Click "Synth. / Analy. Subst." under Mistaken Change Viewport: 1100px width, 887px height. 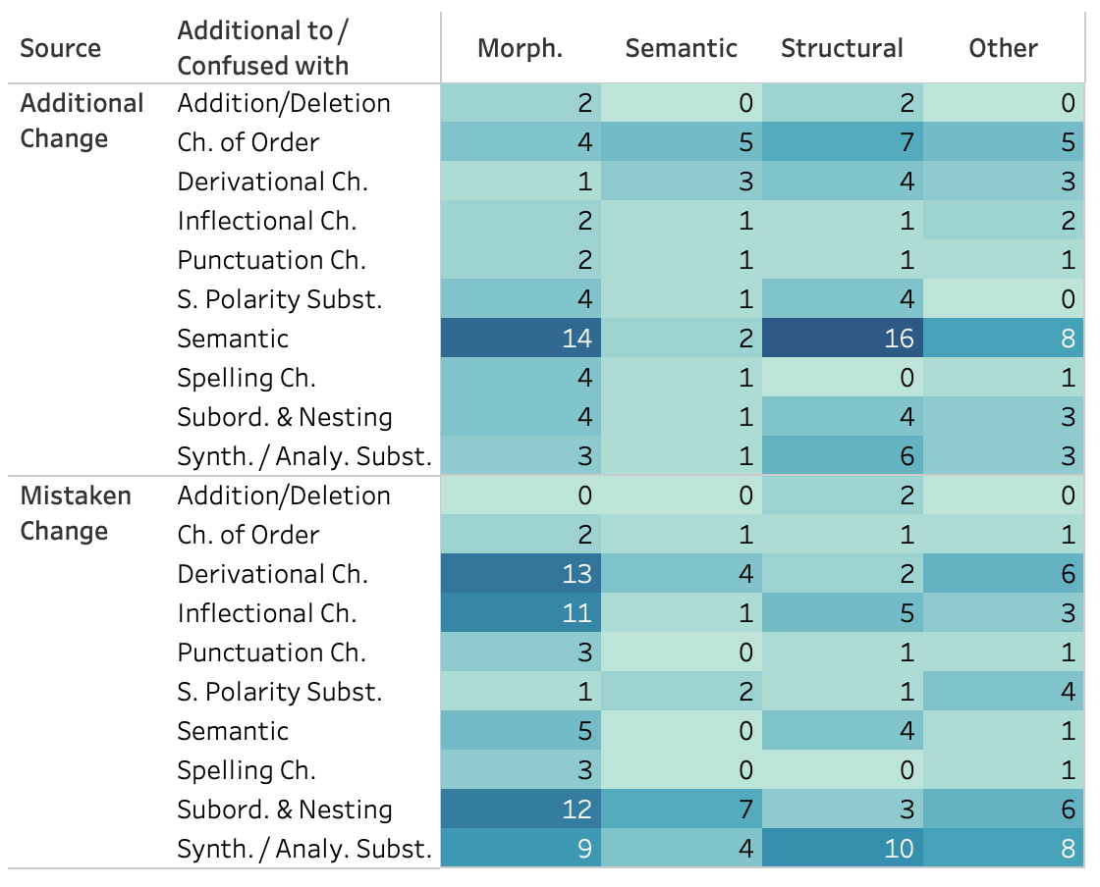(304, 849)
